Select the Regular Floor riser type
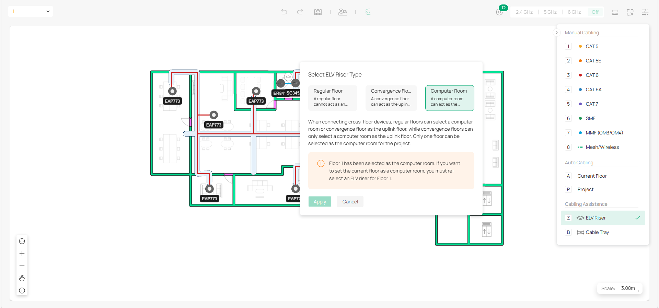The height and width of the screenshot is (308, 659). coord(332,98)
